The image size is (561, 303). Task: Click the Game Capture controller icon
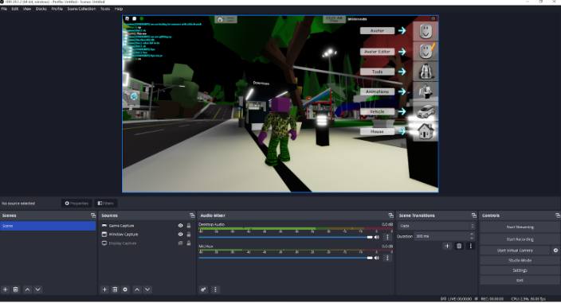(x=104, y=226)
